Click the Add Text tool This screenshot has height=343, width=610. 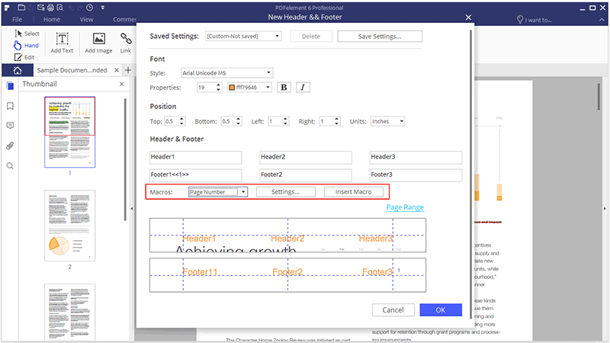click(x=62, y=43)
